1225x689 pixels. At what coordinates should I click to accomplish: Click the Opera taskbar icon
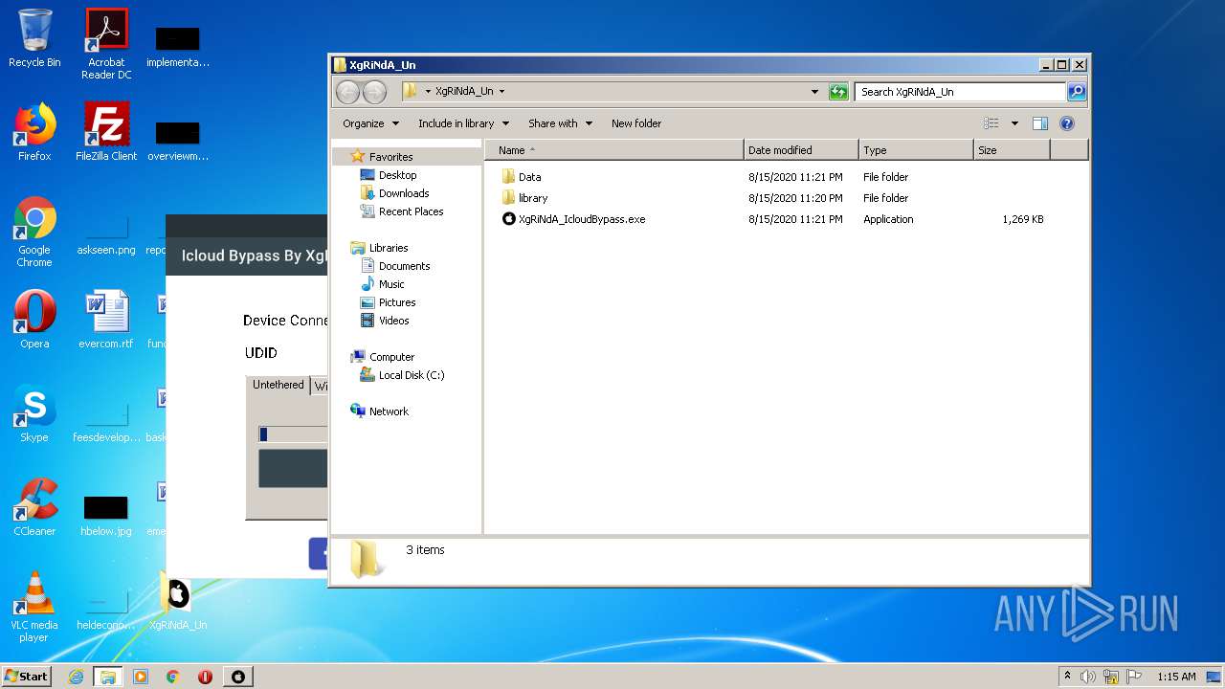(205, 677)
